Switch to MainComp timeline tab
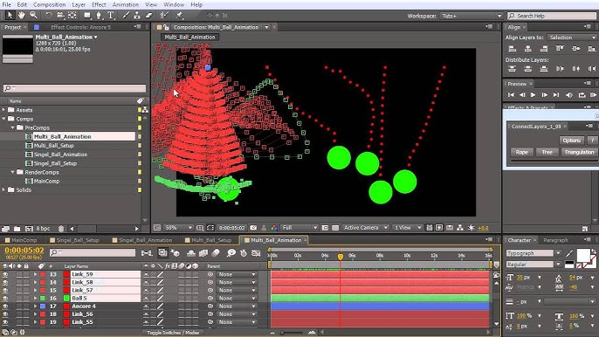Image resolution: width=599 pixels, height=337 pixels. (24, 240)
